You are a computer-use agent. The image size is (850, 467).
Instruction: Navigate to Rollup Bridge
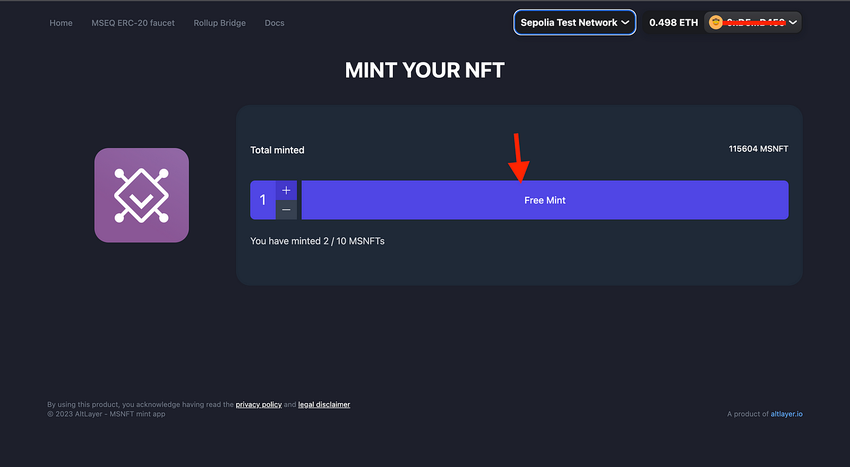[220, 23]
